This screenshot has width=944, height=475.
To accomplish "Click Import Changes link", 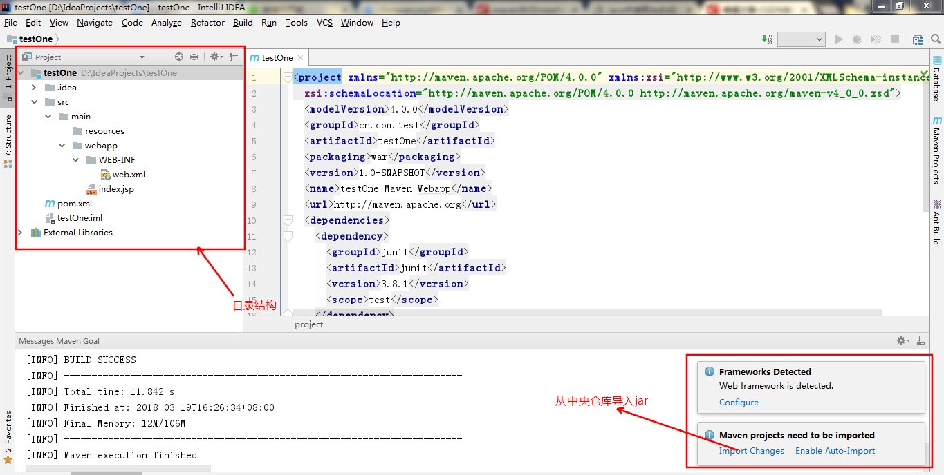I will 752,451.
